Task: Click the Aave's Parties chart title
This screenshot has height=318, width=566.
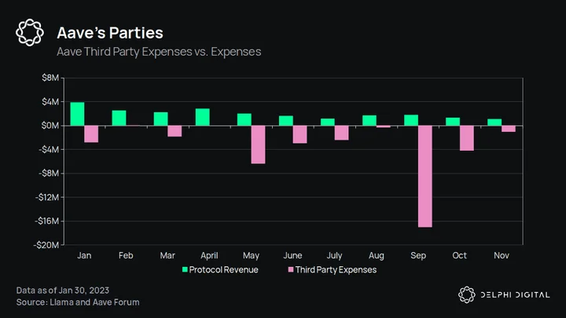Action: pyautogui.click(x=110, y=33)
